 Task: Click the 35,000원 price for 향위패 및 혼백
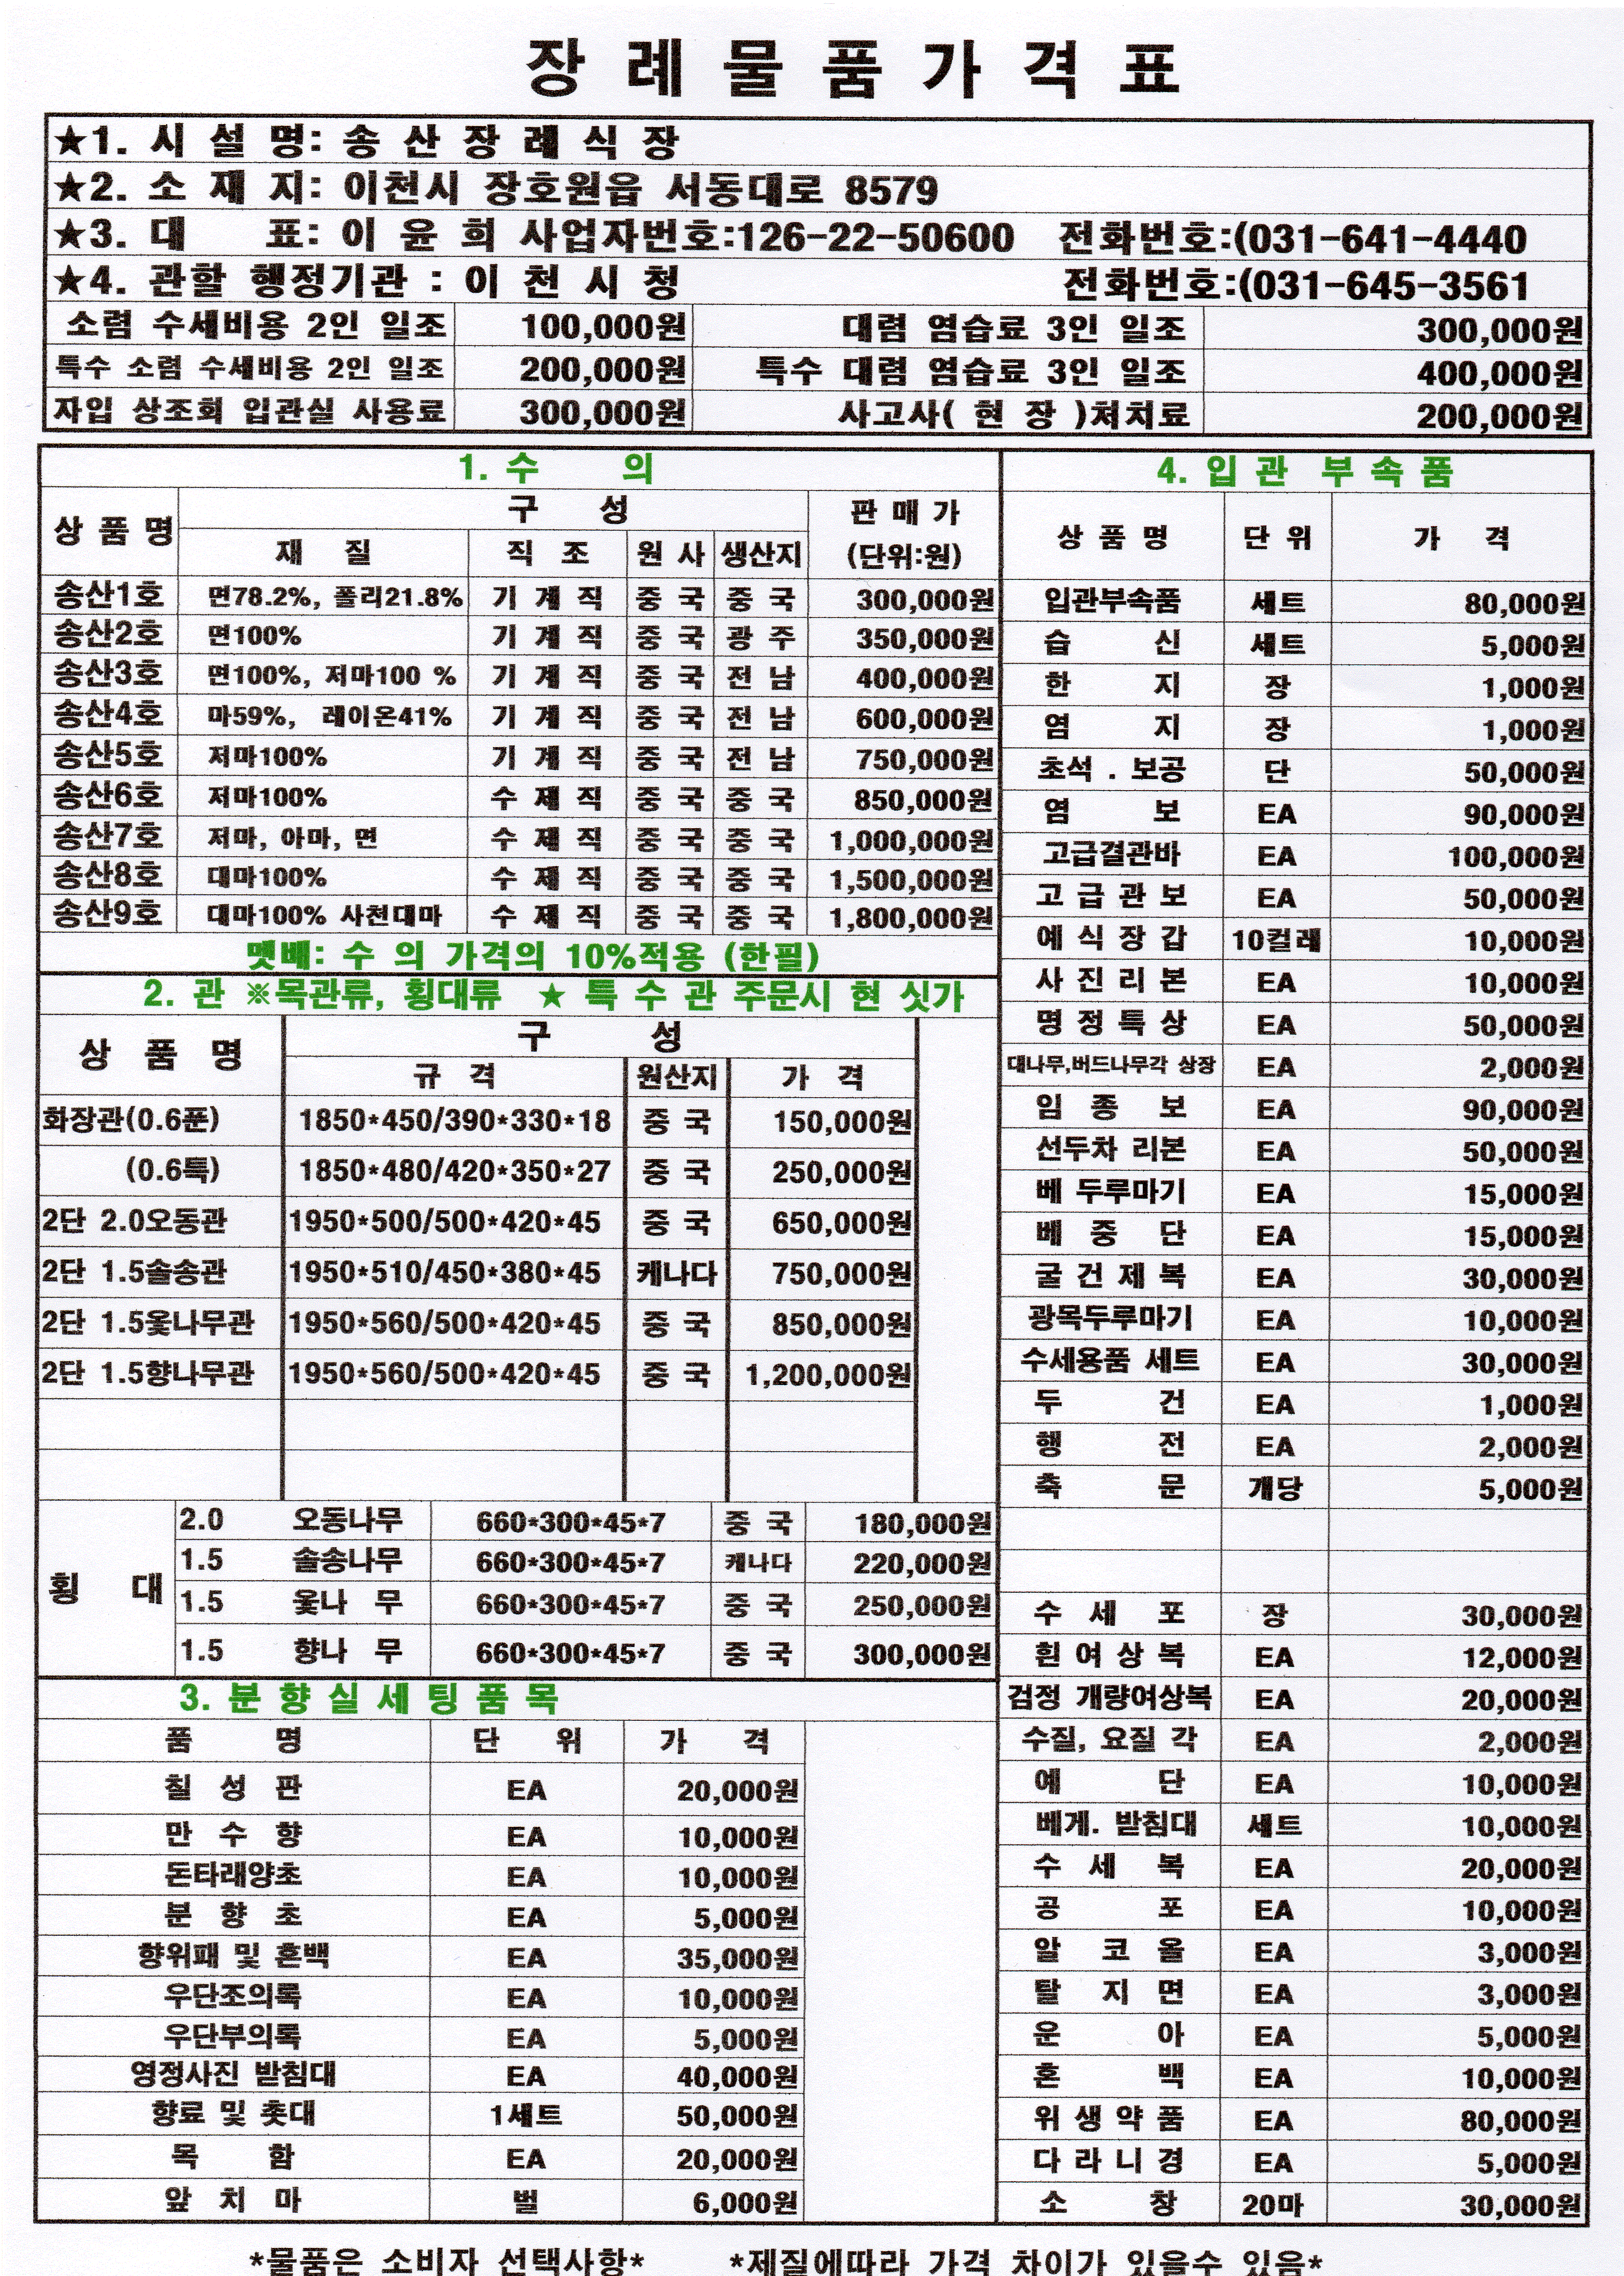737,1958
